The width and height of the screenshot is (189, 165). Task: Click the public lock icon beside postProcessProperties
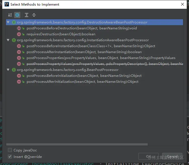pyautogui.click(x=23, y=58)
